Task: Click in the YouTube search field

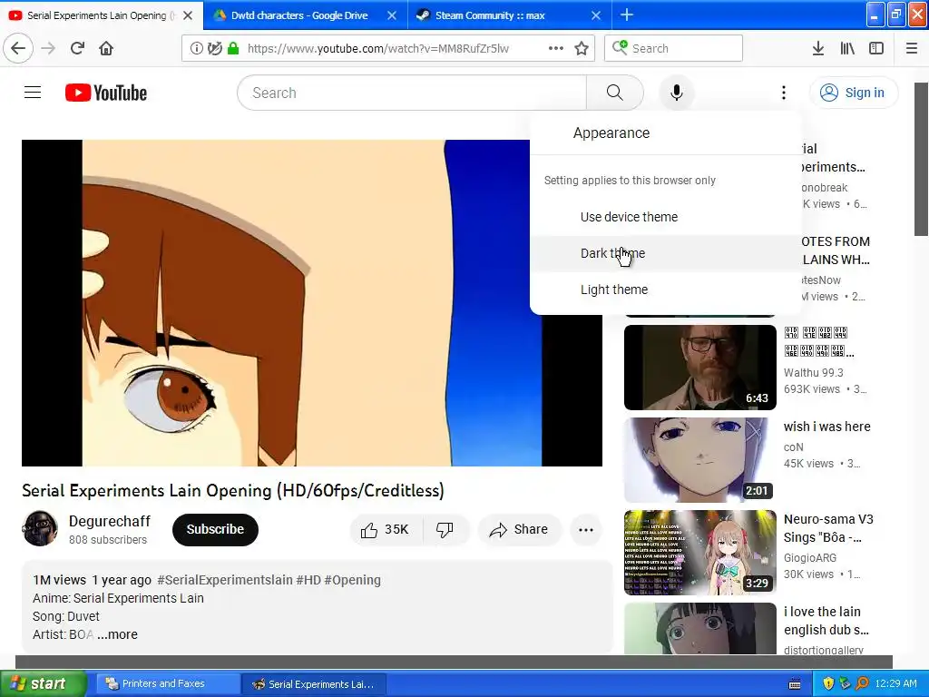Action: click(x=412, y=93)
